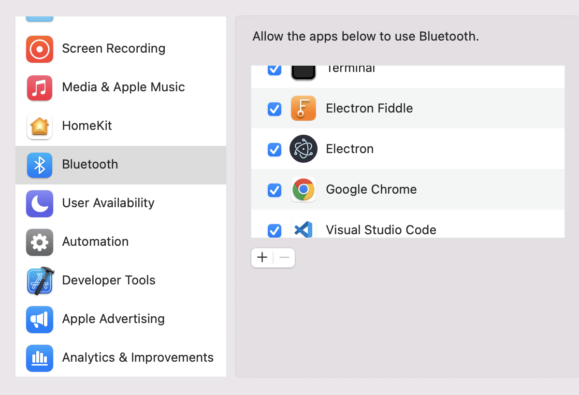Uncheck Electron Fiddle's Bluetooth permission
579x395 pixels.
point(274,109)
